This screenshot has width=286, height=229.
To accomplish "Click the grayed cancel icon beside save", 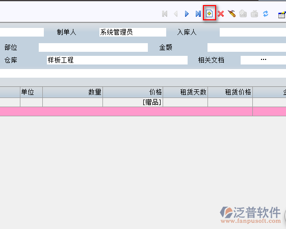I will pos(254,14).
